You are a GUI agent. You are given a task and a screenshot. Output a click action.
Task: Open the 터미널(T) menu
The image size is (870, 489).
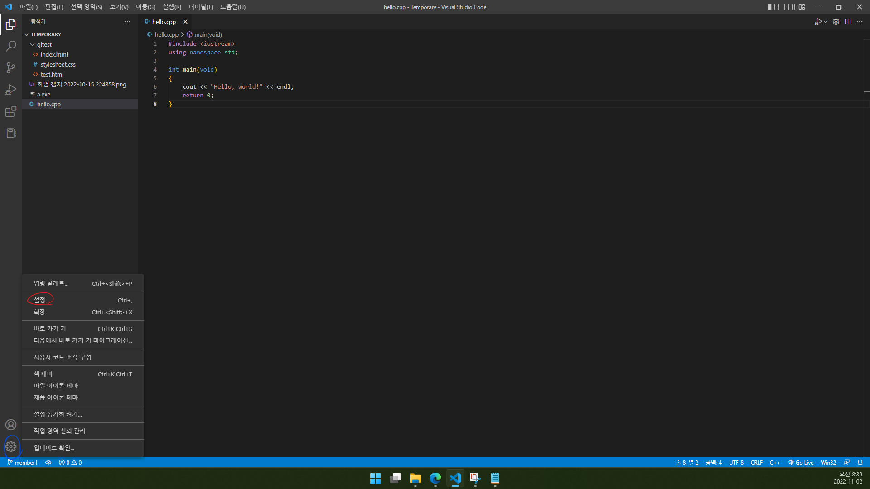(201, 7)
